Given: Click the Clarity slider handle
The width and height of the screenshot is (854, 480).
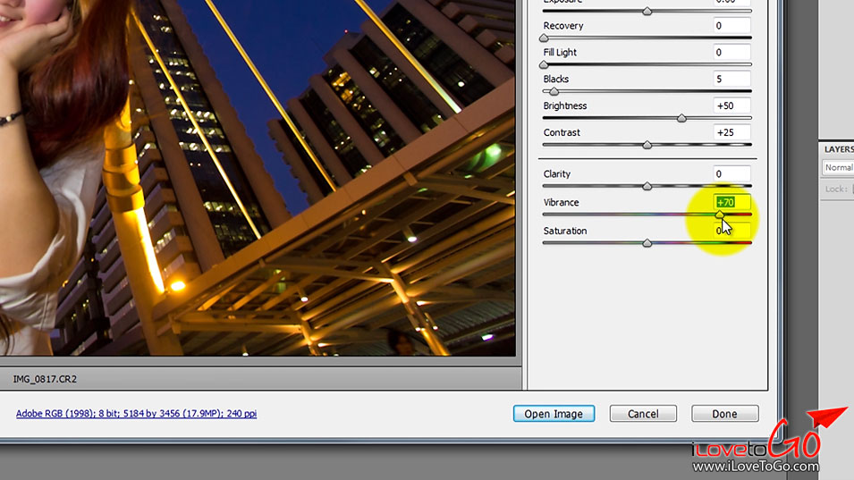Looking at the screenshot, I should (x=647, y=186).
